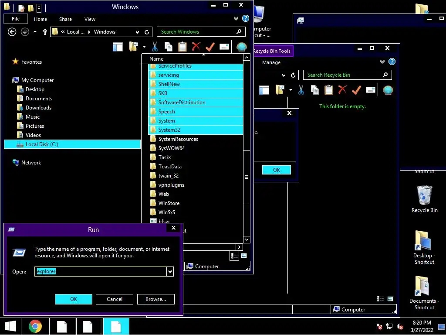Switch to large icons view in Windows explorer status bar
Viewport: 446px width, 335px height.
tap(244, 256)
